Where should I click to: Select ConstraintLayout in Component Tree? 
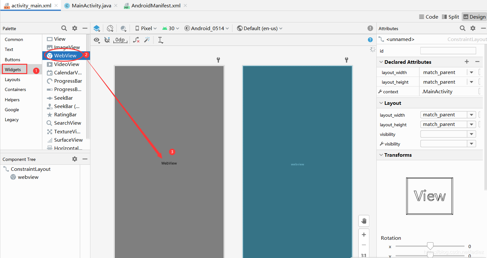point(30,169)
